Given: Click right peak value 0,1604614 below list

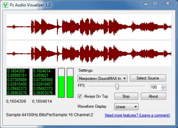Looking at the screenshot, I should [42, 101].
